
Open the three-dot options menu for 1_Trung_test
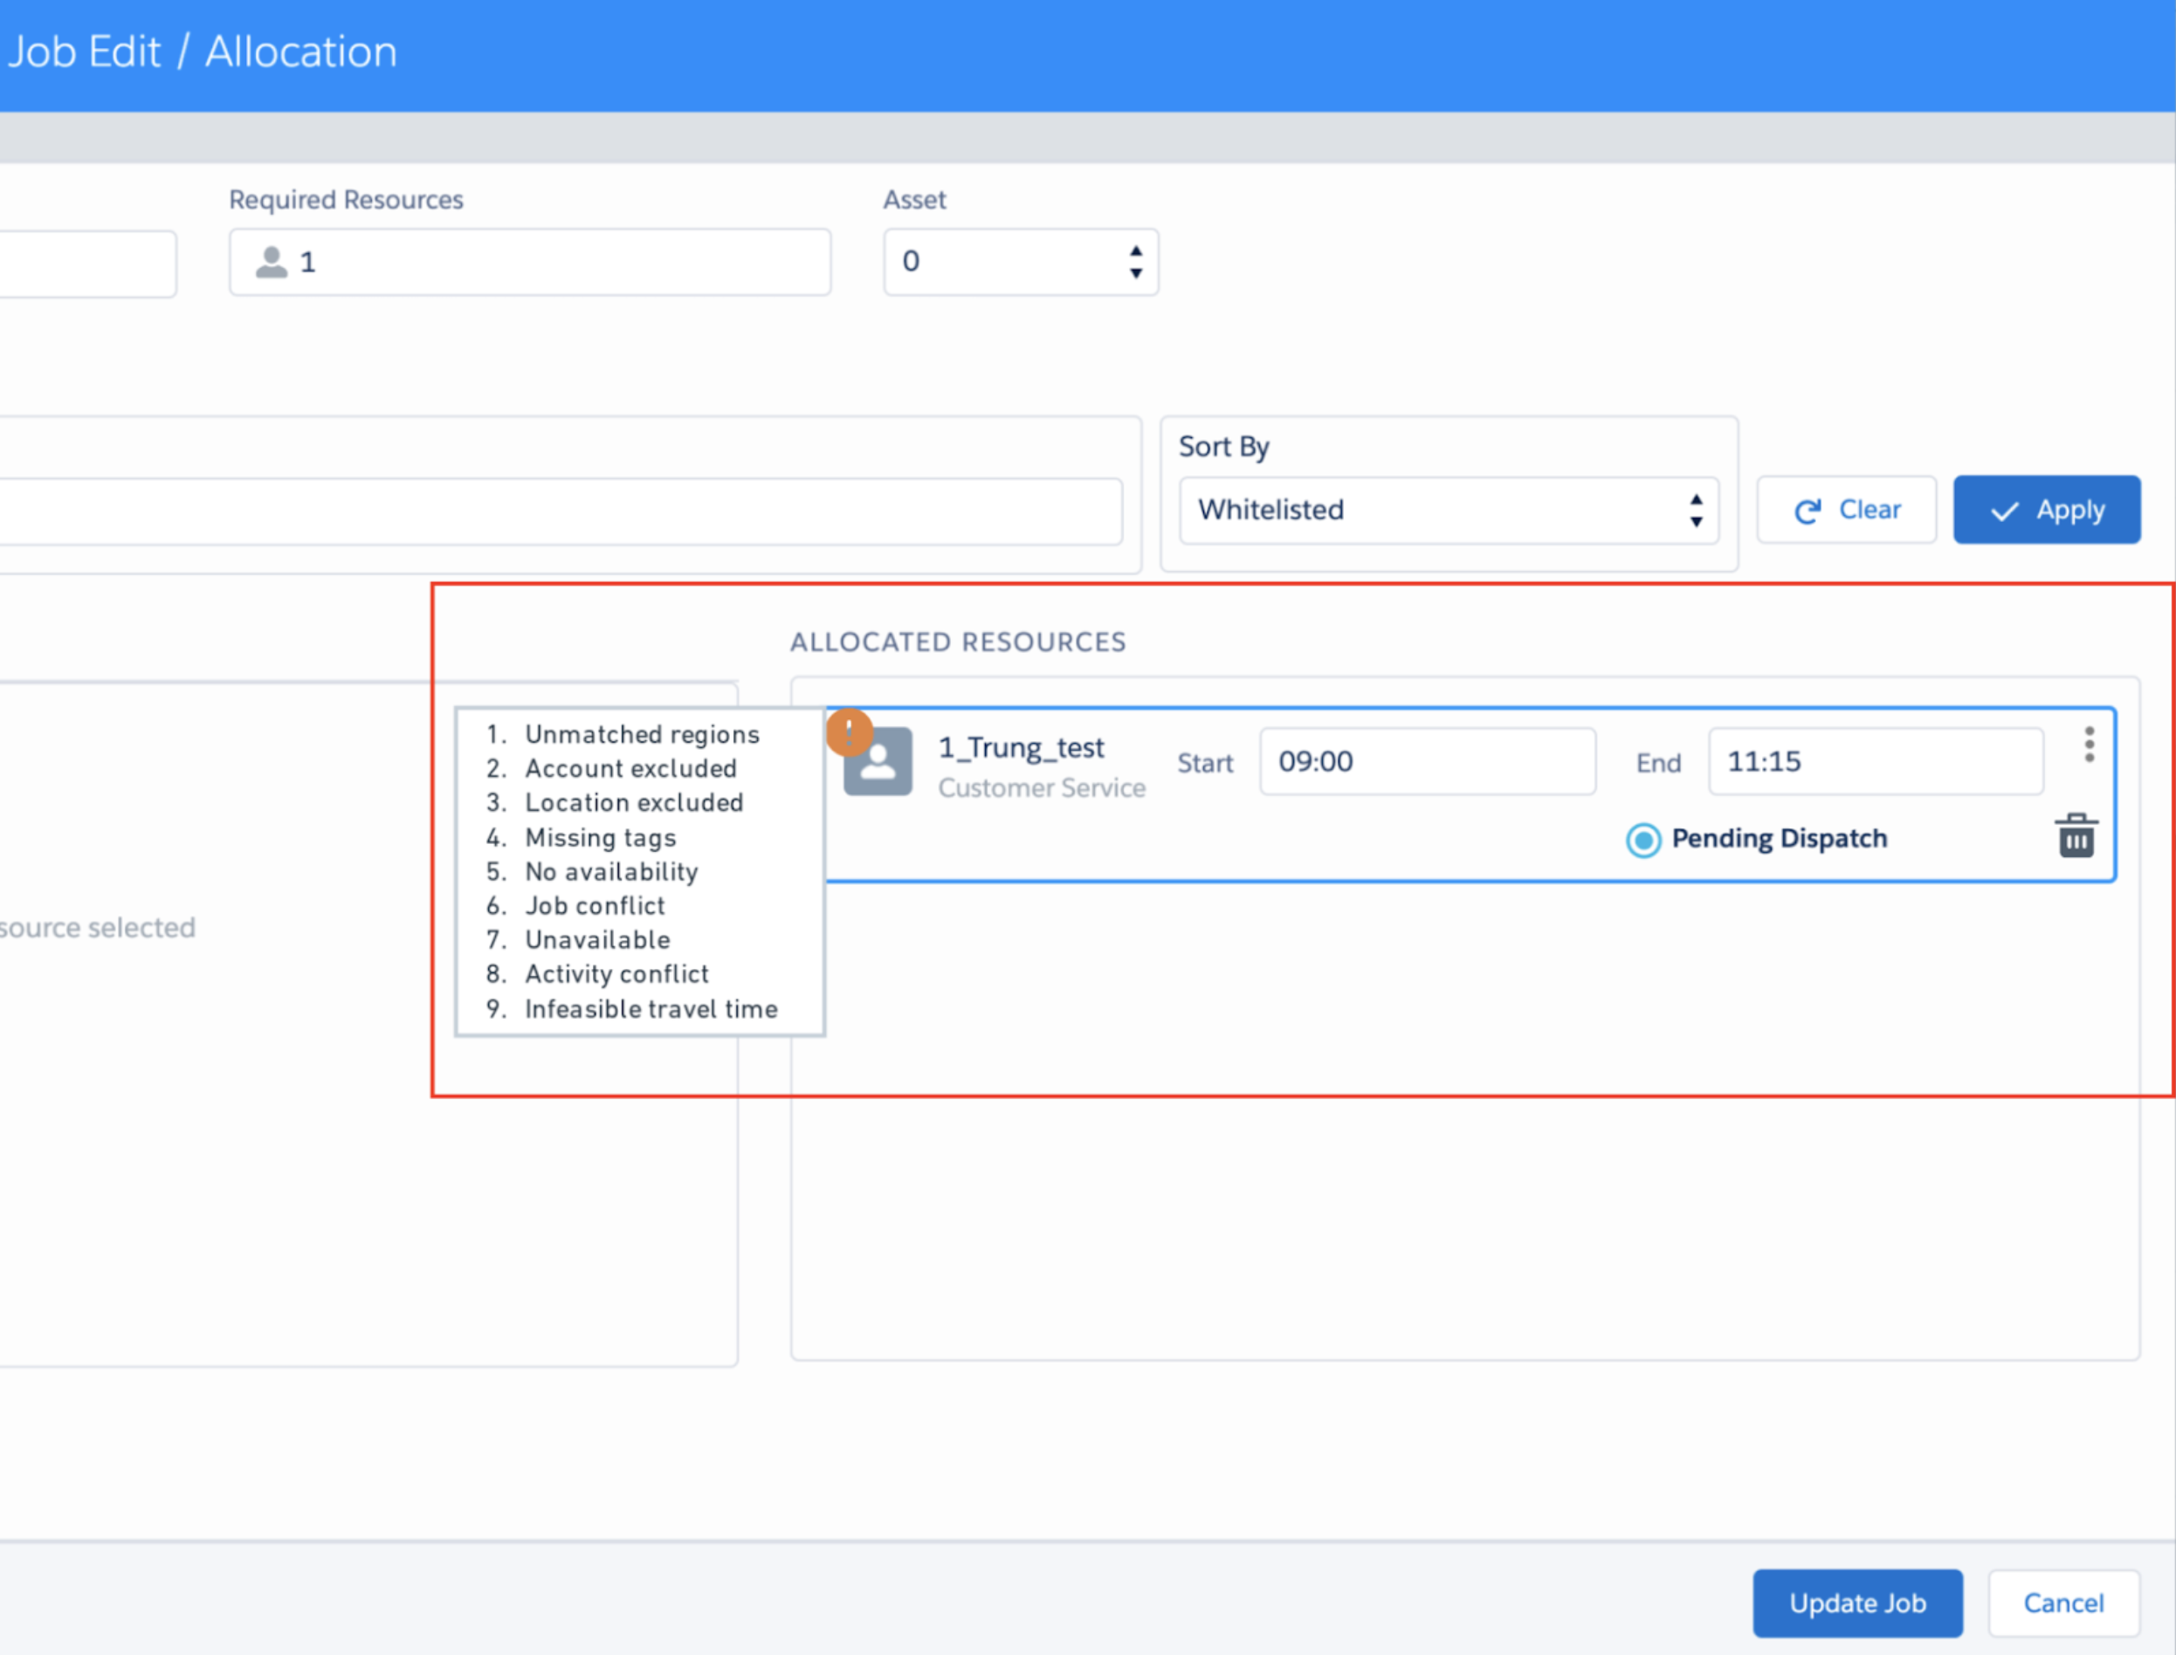tap(2089, 745)
